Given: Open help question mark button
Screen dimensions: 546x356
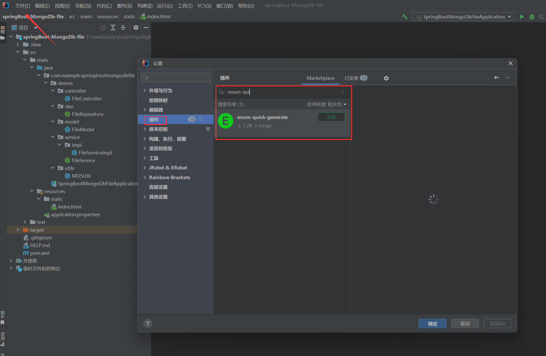Looking at the screenshot, I should click(x=148, y=324).
